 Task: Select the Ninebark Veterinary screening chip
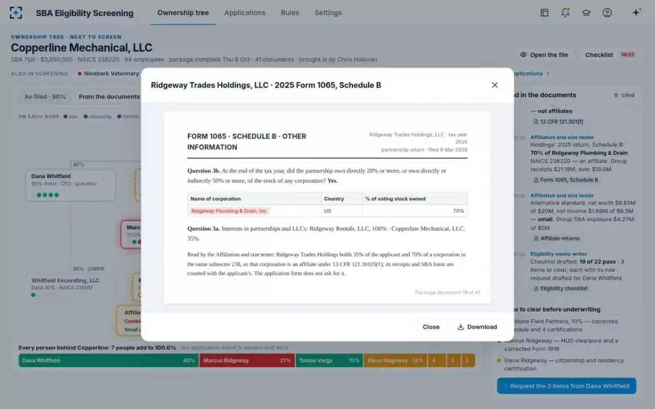pyautogui.click(x=108, y=74)
